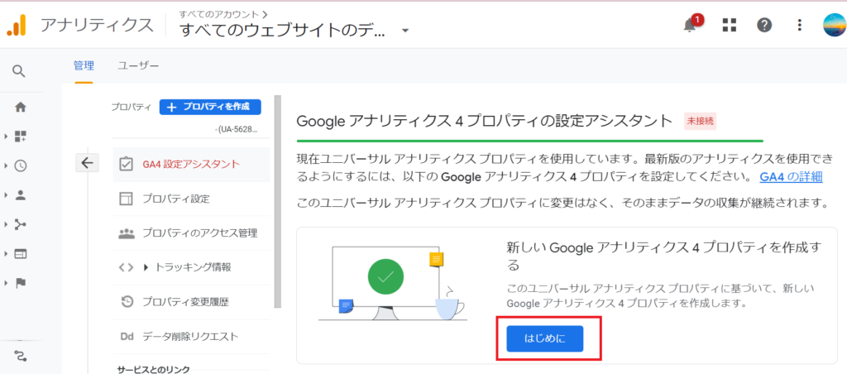Click the back arrow button in admin column
Screen dimensions: 847x374
pos(88,163)
